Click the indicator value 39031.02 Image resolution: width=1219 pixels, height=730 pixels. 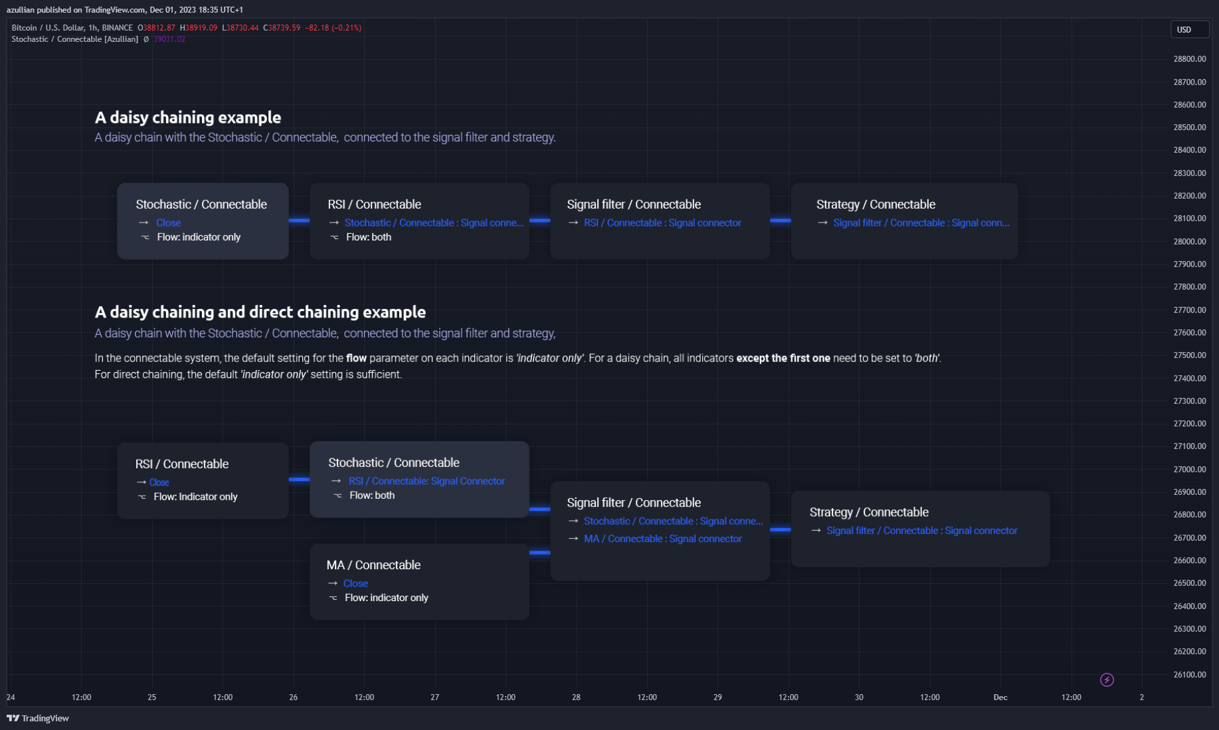169,39
